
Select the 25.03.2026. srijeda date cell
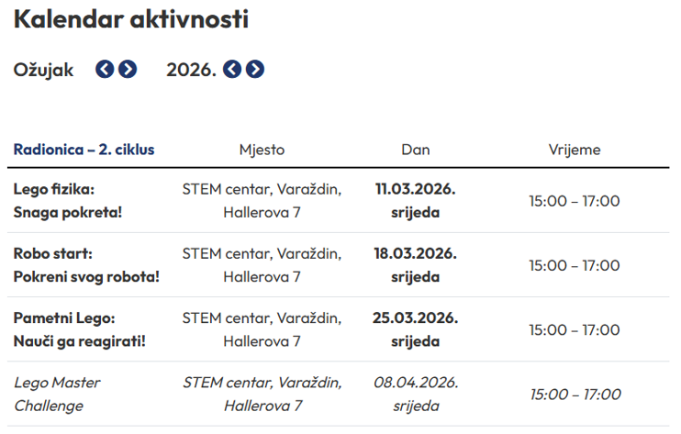coord(415,329)
